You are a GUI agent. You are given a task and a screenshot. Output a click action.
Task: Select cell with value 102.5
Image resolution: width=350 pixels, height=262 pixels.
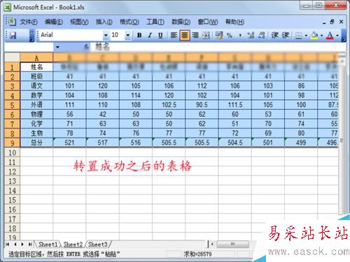pyautogui.click(x=169, y=105)
